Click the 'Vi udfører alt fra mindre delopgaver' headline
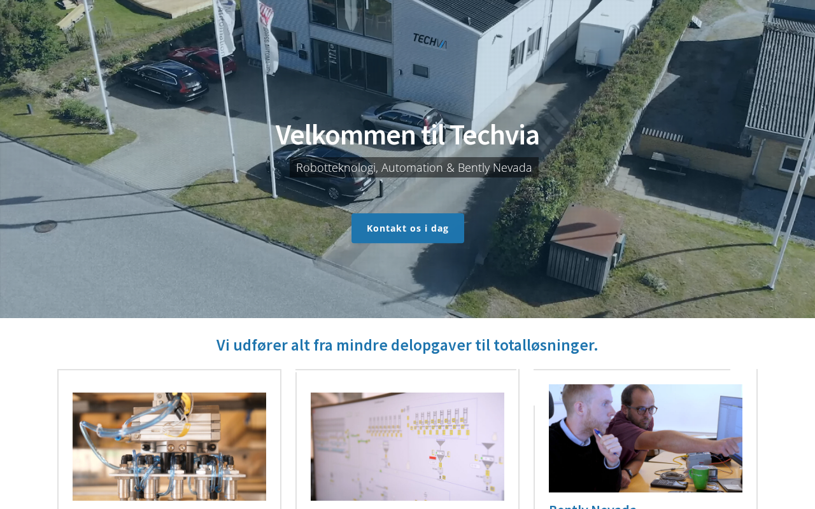815x509 pixels. click(407, 345)
